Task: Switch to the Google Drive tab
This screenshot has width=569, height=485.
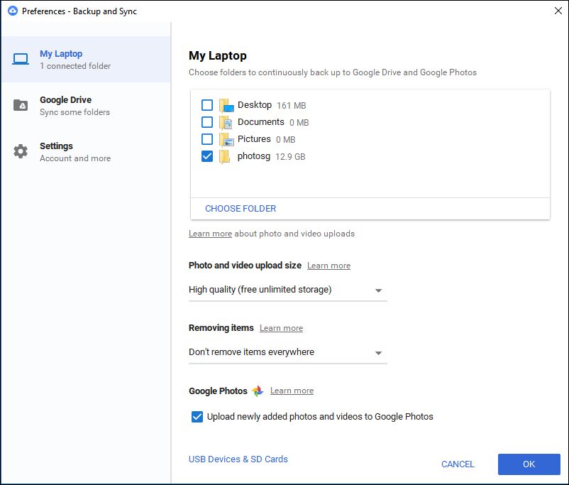Action: pos(86,105)
